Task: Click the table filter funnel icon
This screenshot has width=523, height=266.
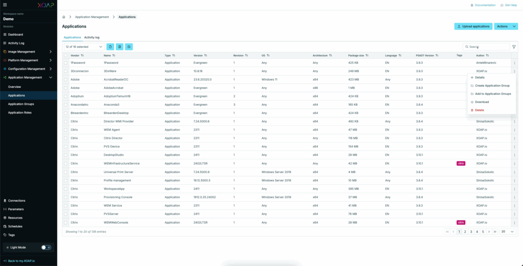Action: coord(514,47)
